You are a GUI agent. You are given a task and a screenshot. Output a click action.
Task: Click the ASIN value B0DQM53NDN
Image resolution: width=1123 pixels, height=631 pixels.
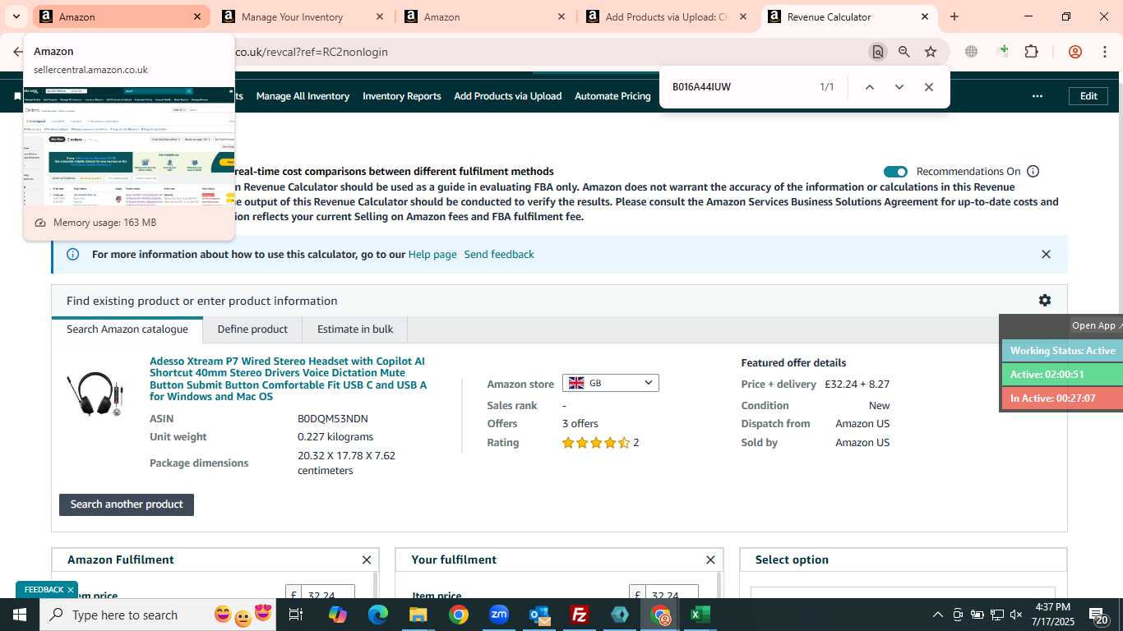(333, 419)
